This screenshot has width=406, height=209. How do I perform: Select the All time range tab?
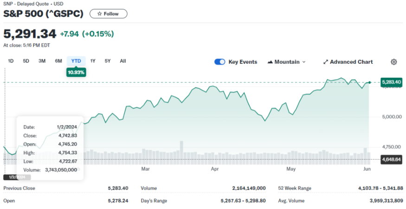[123, 61]
